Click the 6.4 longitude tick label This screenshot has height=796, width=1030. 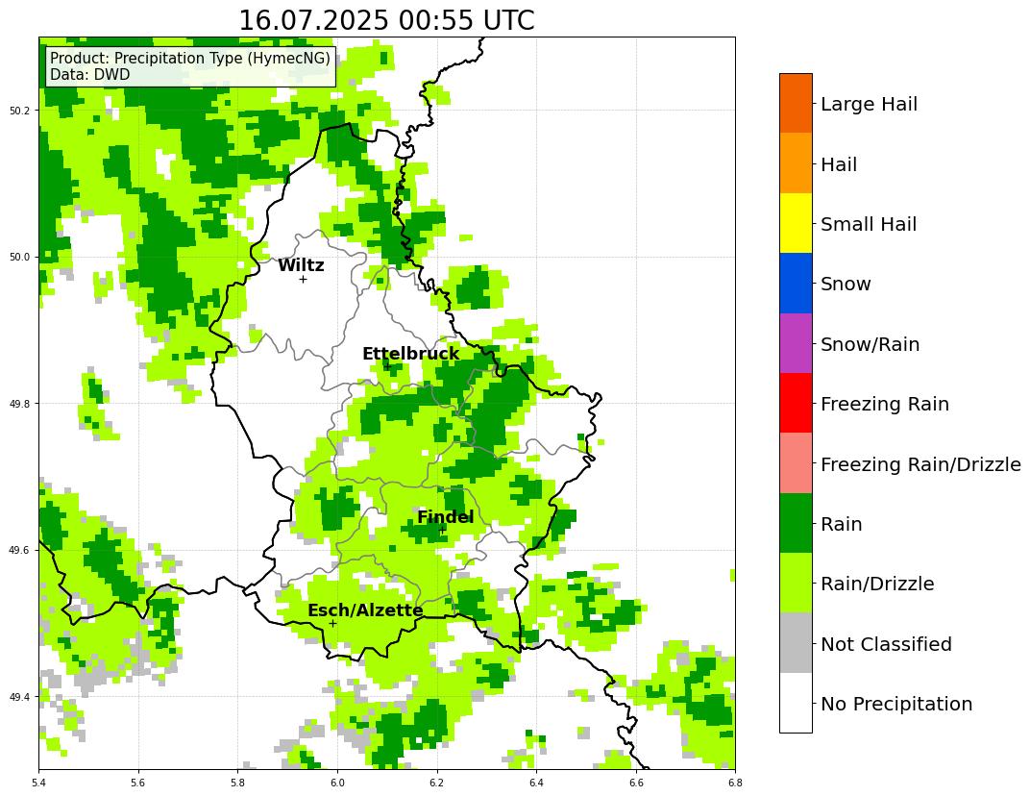(x=536, y=783)
